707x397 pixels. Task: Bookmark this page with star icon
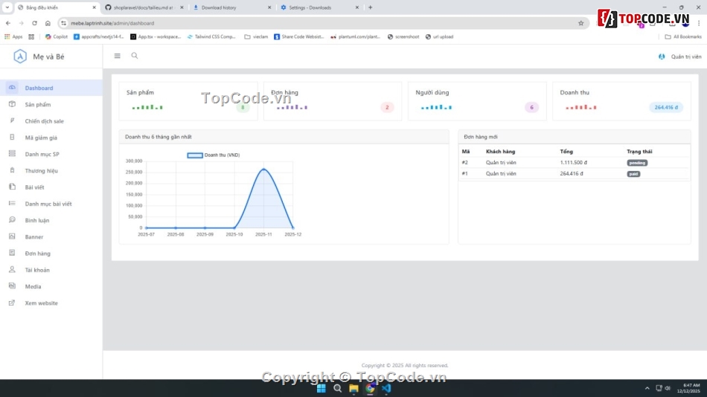click(x=580, y=23)
